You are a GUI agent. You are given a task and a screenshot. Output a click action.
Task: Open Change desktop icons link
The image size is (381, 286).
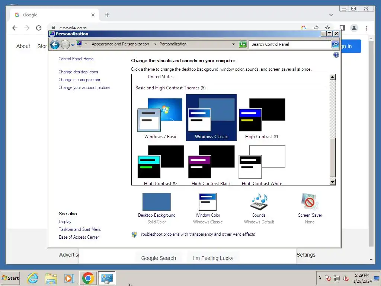point(78,72)
